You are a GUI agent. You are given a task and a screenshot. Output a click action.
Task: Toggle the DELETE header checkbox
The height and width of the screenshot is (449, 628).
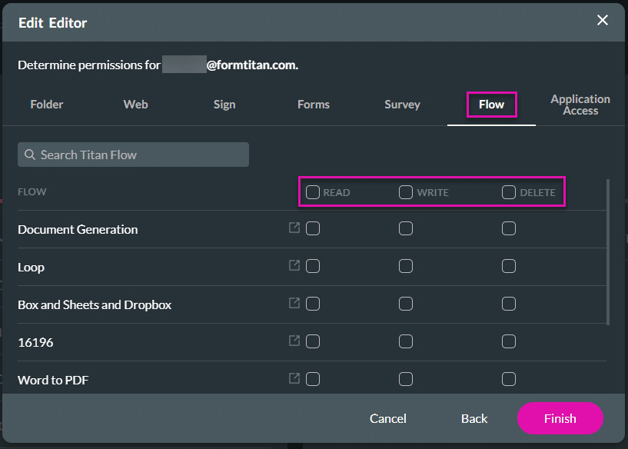[509, 192]
